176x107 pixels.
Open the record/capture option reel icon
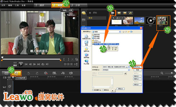click(46, 73)
